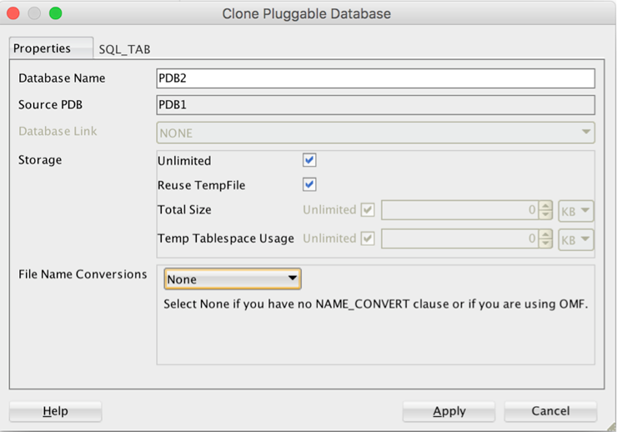Increase Total Size with stepper up arrow

coord(545,206)
